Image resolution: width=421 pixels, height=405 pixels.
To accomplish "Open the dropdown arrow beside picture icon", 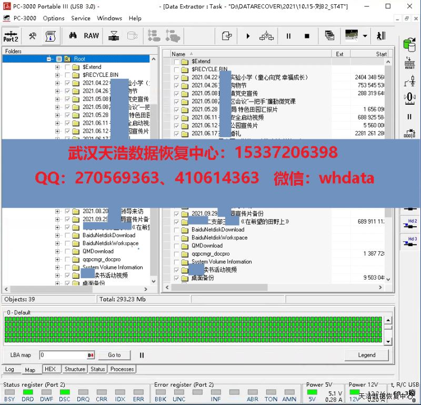I will [x=365, y=36].
